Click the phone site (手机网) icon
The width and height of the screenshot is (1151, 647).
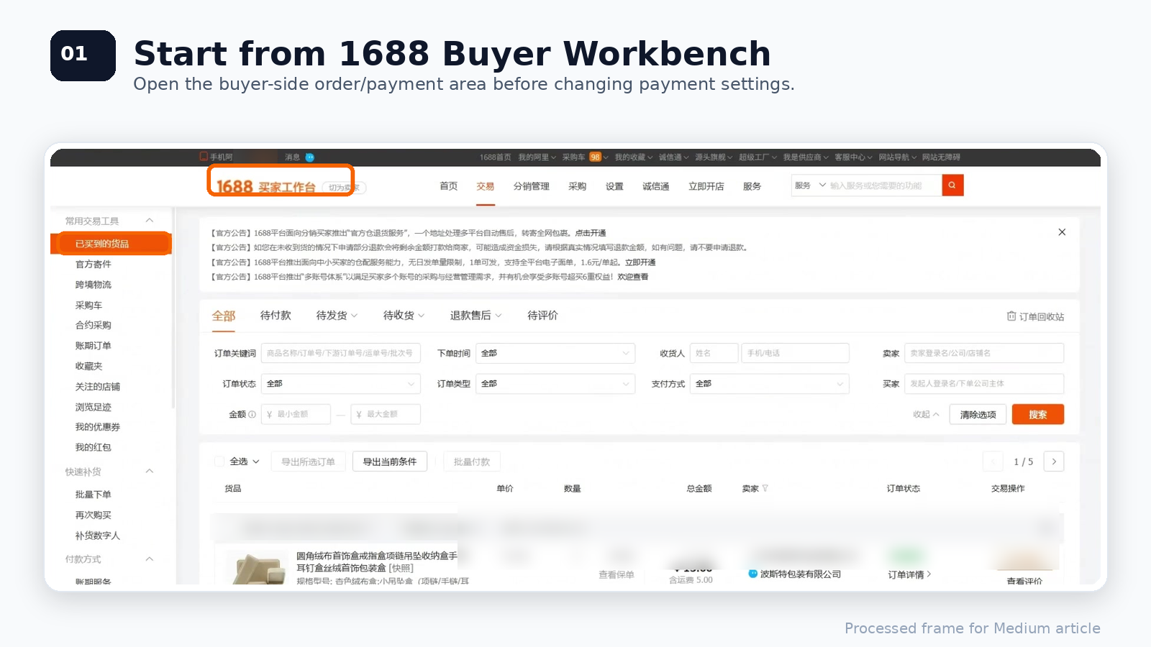pyautogui.click(x=204, y=157)
